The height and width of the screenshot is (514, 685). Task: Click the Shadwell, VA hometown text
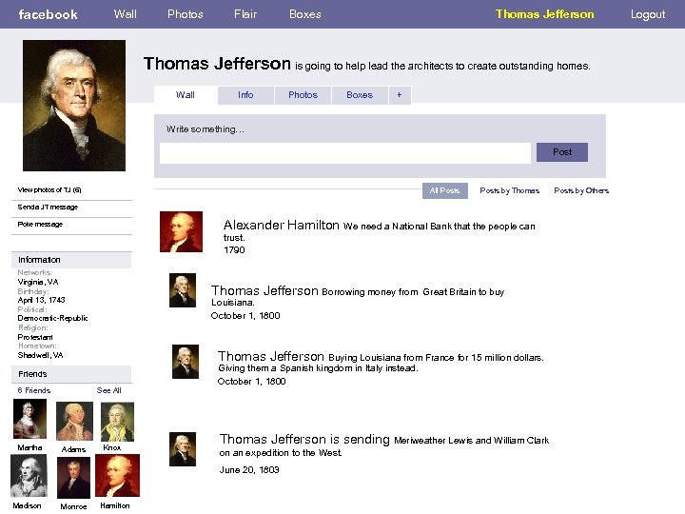click(40, 355)
